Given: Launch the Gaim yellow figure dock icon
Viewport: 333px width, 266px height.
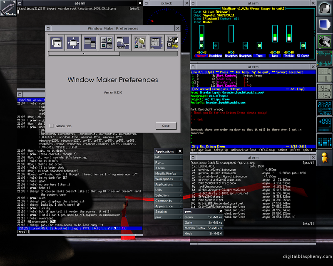Looking at the screenshot, I should (x=325, y=158).
